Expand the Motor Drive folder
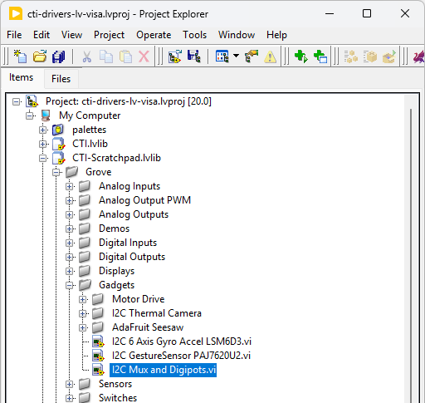Screen dimensions: 425x403 coord(82,299)
